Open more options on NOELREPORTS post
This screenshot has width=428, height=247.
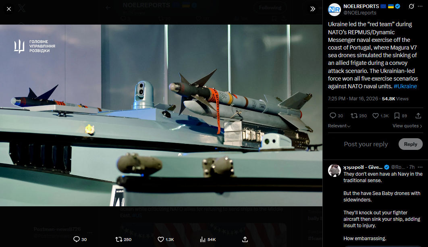point(420,6)
